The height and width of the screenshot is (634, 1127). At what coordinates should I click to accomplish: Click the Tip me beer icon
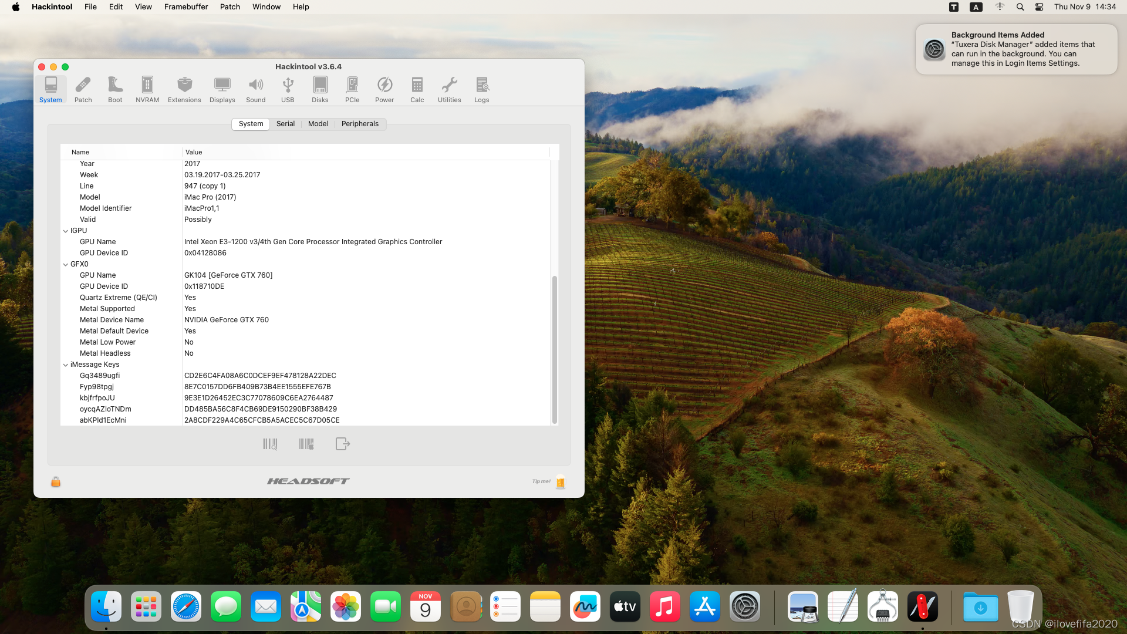coord(561,482)
